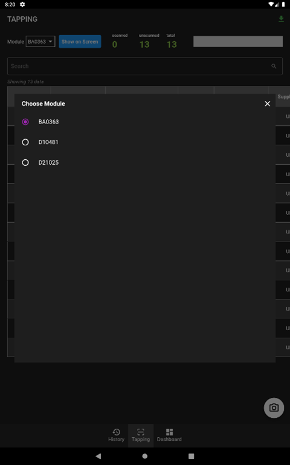
Task: Switch to the Tapping tab
Action: 141,435
